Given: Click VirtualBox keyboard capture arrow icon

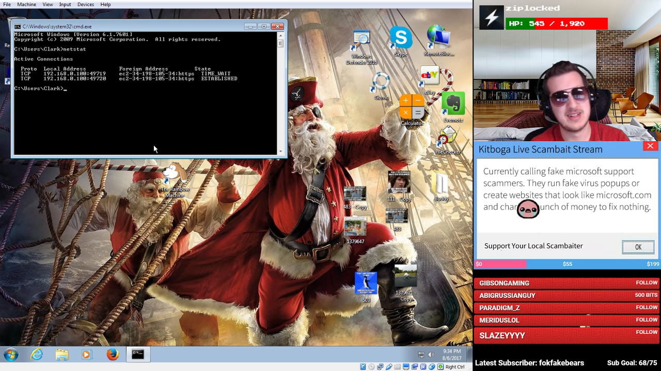Looking at the screenshot, I should (x=440, y=367).
